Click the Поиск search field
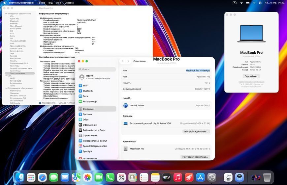This screenshot has height=185, width=287. (x=97, y=69)
